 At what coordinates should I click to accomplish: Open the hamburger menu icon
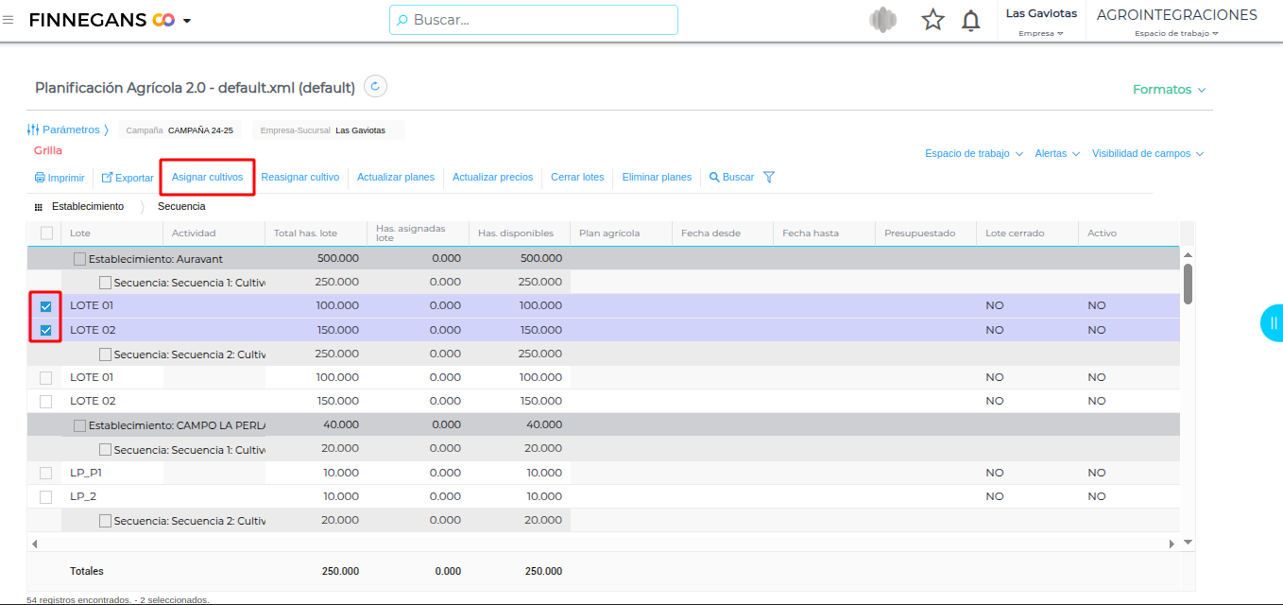[9, 20]
